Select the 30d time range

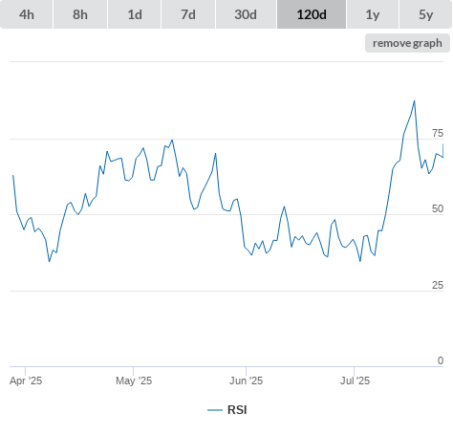click(246, 14)
